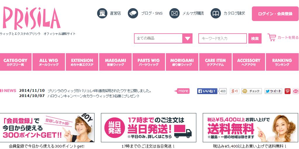Screen dimensions: 299x149
Task: Click the メルマガ購読 envelope icon
Action: (174, 13)
